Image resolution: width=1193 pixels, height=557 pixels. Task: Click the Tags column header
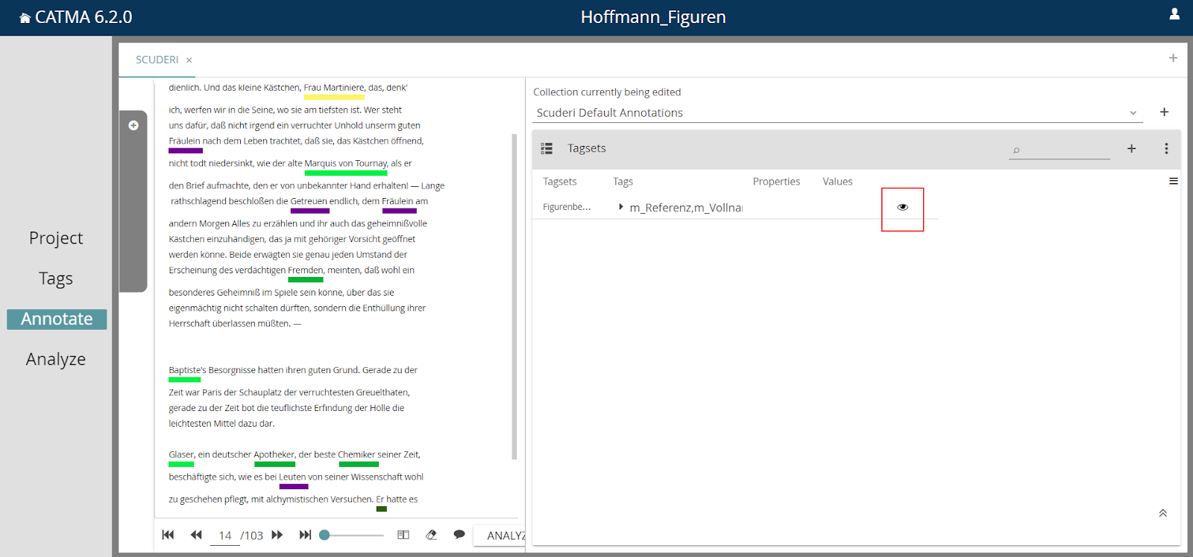click(x=623, y=182)
